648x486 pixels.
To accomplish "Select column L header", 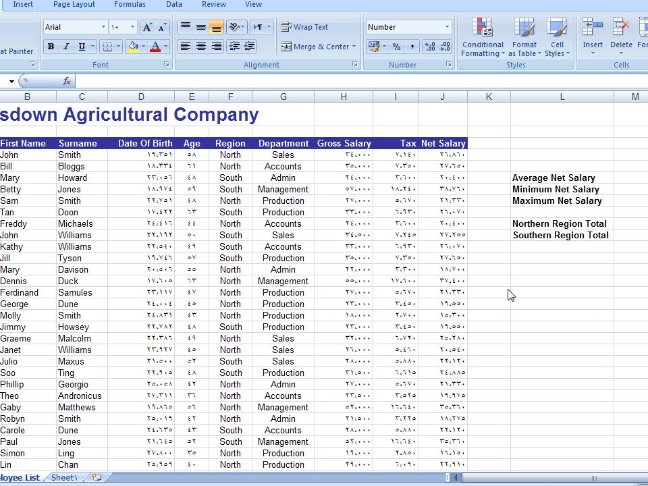I will (562, 97).
